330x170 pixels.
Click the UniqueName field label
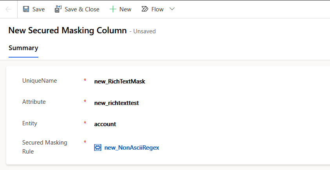pos(40,81)
